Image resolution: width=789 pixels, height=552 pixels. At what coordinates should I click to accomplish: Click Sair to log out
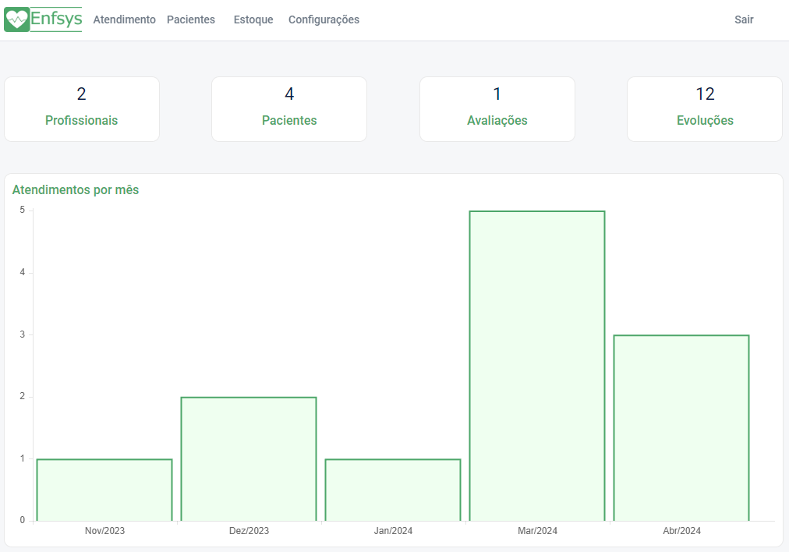click(744, 19)
